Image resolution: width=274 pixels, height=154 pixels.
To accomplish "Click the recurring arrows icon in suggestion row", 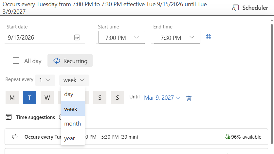I will tap(15, 137).
